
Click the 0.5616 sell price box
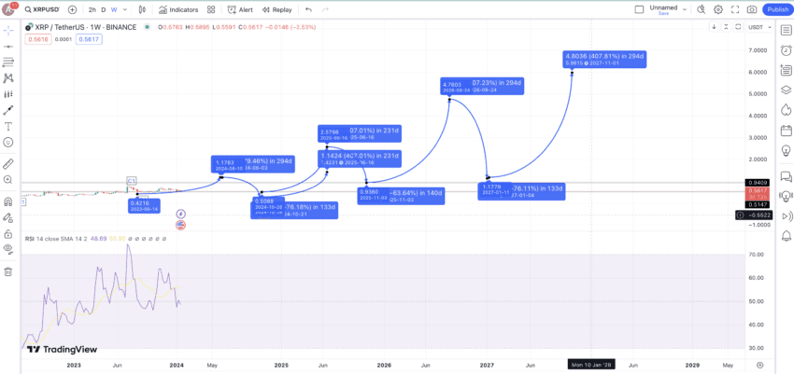(37, 39)
